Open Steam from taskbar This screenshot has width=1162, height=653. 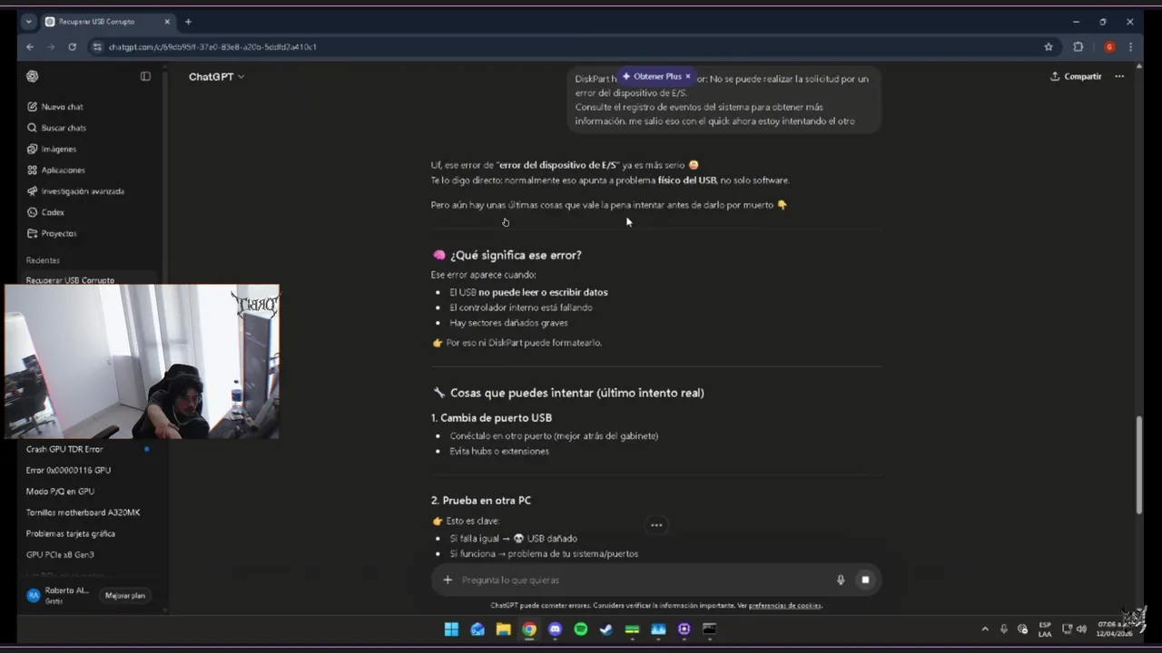[606, 629]
